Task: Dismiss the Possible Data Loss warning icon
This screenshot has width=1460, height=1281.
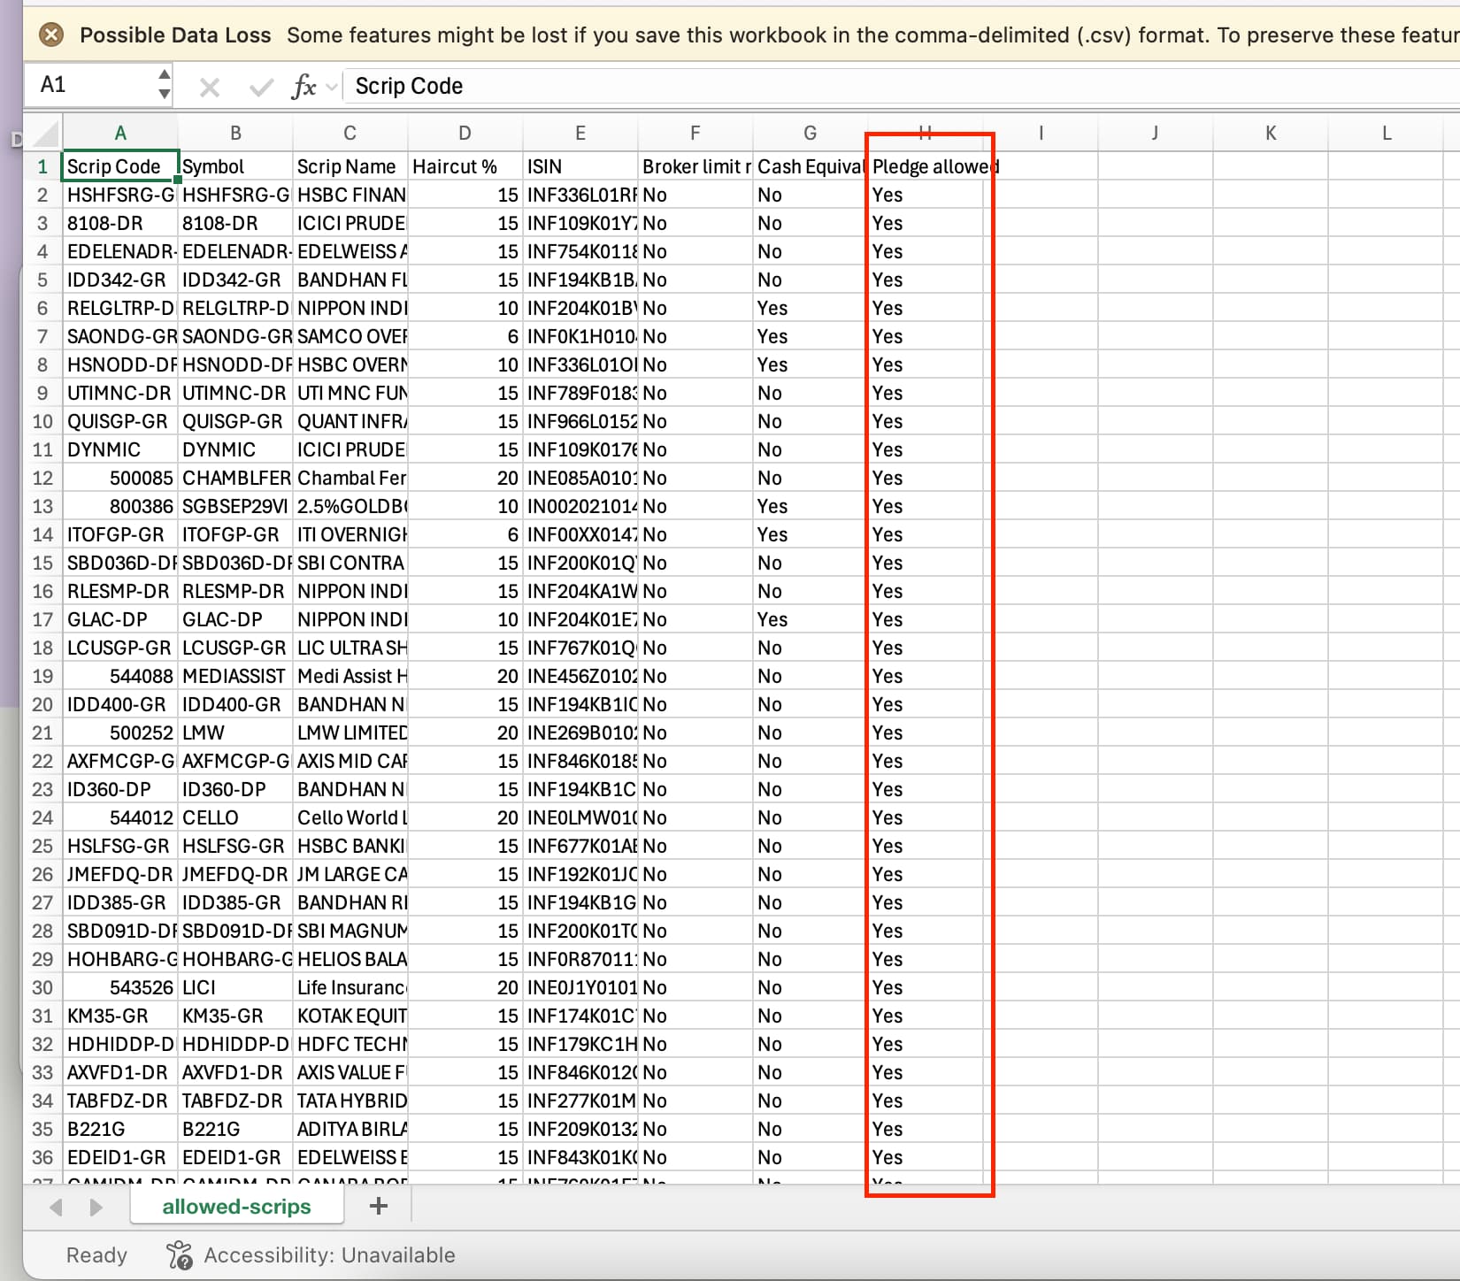Action: pyautogui.click(x=52, y=35)
